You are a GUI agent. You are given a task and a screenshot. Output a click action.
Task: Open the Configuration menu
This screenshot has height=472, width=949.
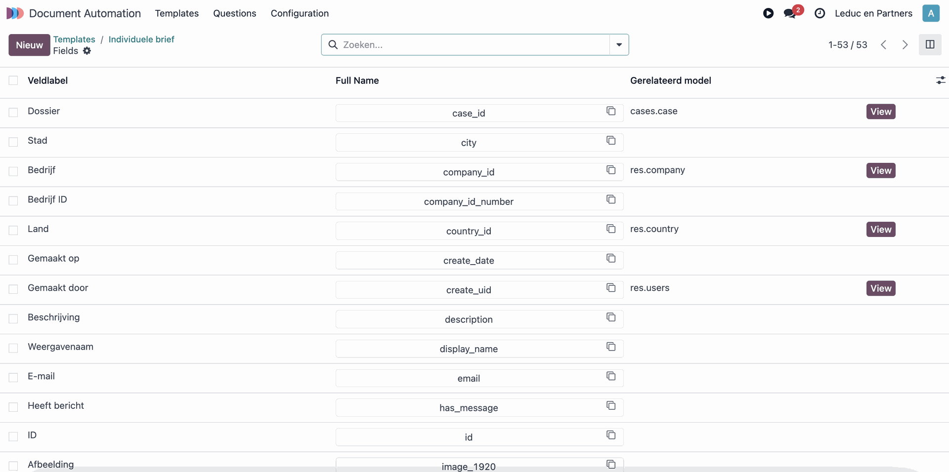300,13
